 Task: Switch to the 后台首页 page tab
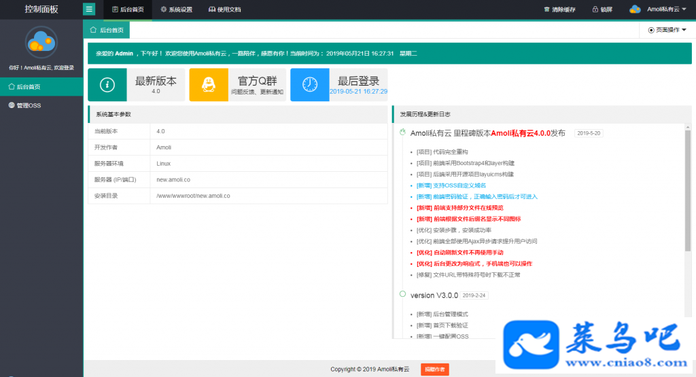[x=107, y=30]
